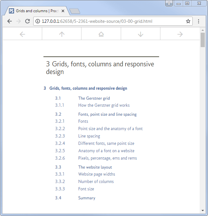The image size is (208, 216).
Task: Open a new tab
Action: [x=74, y=11]
